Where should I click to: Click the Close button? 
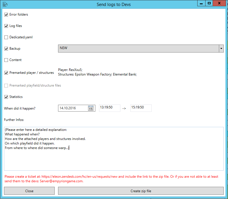click(29, 191)
